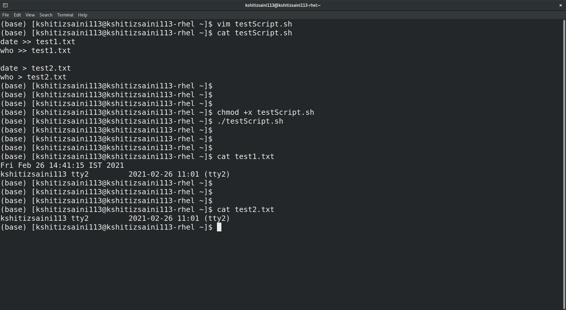Click the block cursor at the last prompt

pyautogui.click(x=219, y=227)
